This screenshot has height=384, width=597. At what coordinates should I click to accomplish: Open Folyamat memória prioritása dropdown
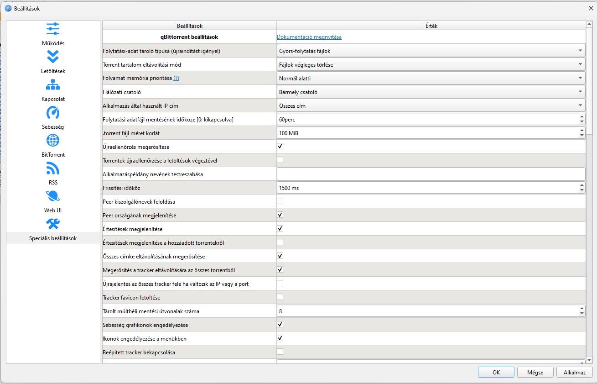click(x=431, y=78)
